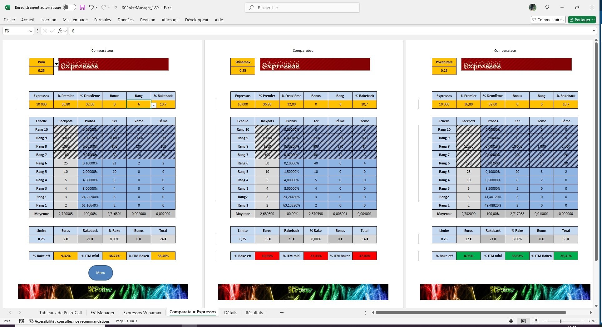This screenshot has width=602, height=327.
Task: Click the Pmu Expressos banner image
Action: (114, 64)
